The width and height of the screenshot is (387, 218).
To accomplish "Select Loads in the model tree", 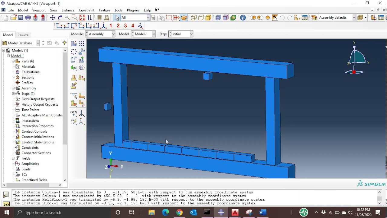I will click(26, 169).
